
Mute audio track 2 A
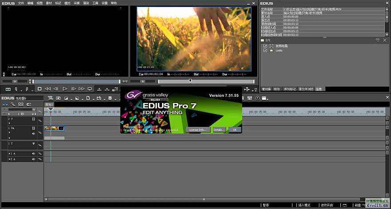34,159
